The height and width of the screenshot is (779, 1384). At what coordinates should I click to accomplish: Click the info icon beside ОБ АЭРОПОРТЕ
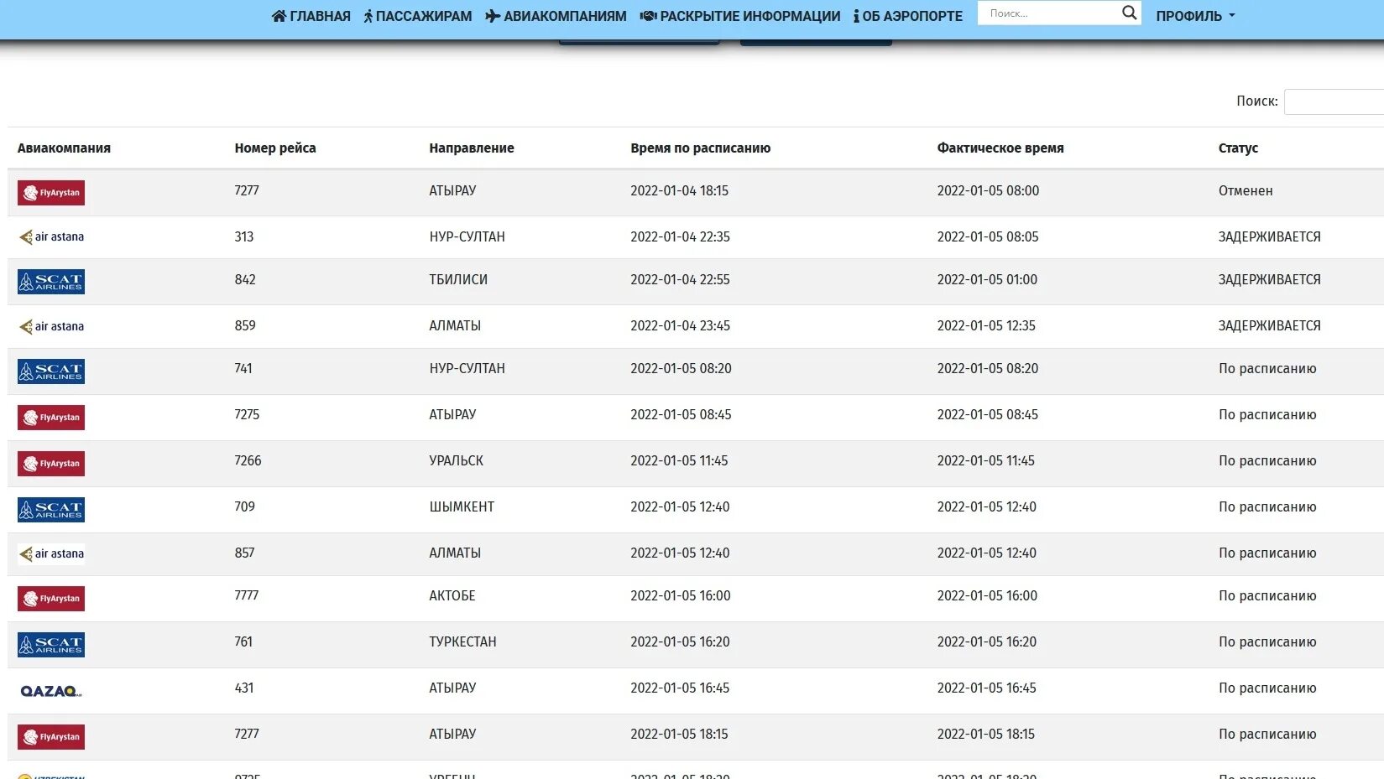[856, 16]
